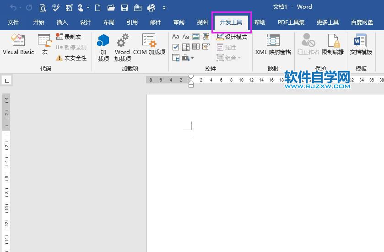Open the PDF工具集 tab
The width and height of the screenshot is (384, 252).
(x=291, y=22)
